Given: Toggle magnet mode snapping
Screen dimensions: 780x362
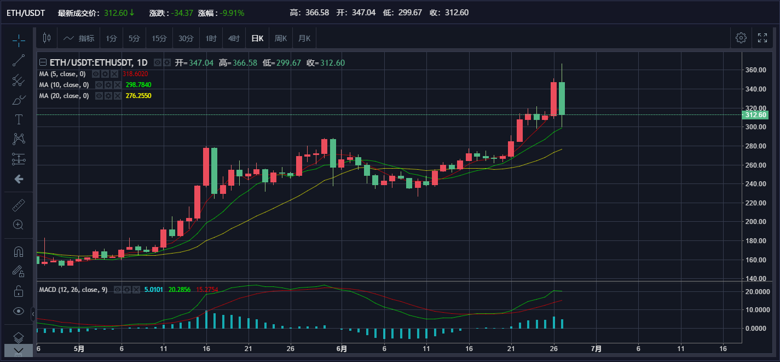Looking at the screenshot, I should click(19, 251).
